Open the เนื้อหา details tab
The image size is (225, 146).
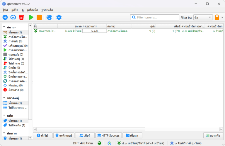(x=132, y=135)
